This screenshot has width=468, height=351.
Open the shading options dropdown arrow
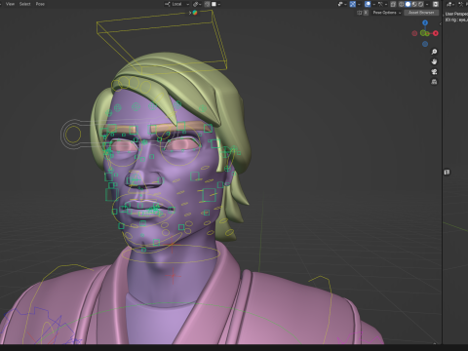coord(427,4)
